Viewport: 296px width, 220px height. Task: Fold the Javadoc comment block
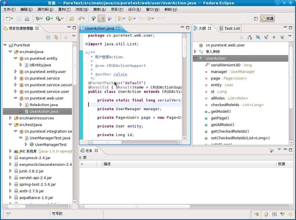pyautogui.click(x=86, y=52)
